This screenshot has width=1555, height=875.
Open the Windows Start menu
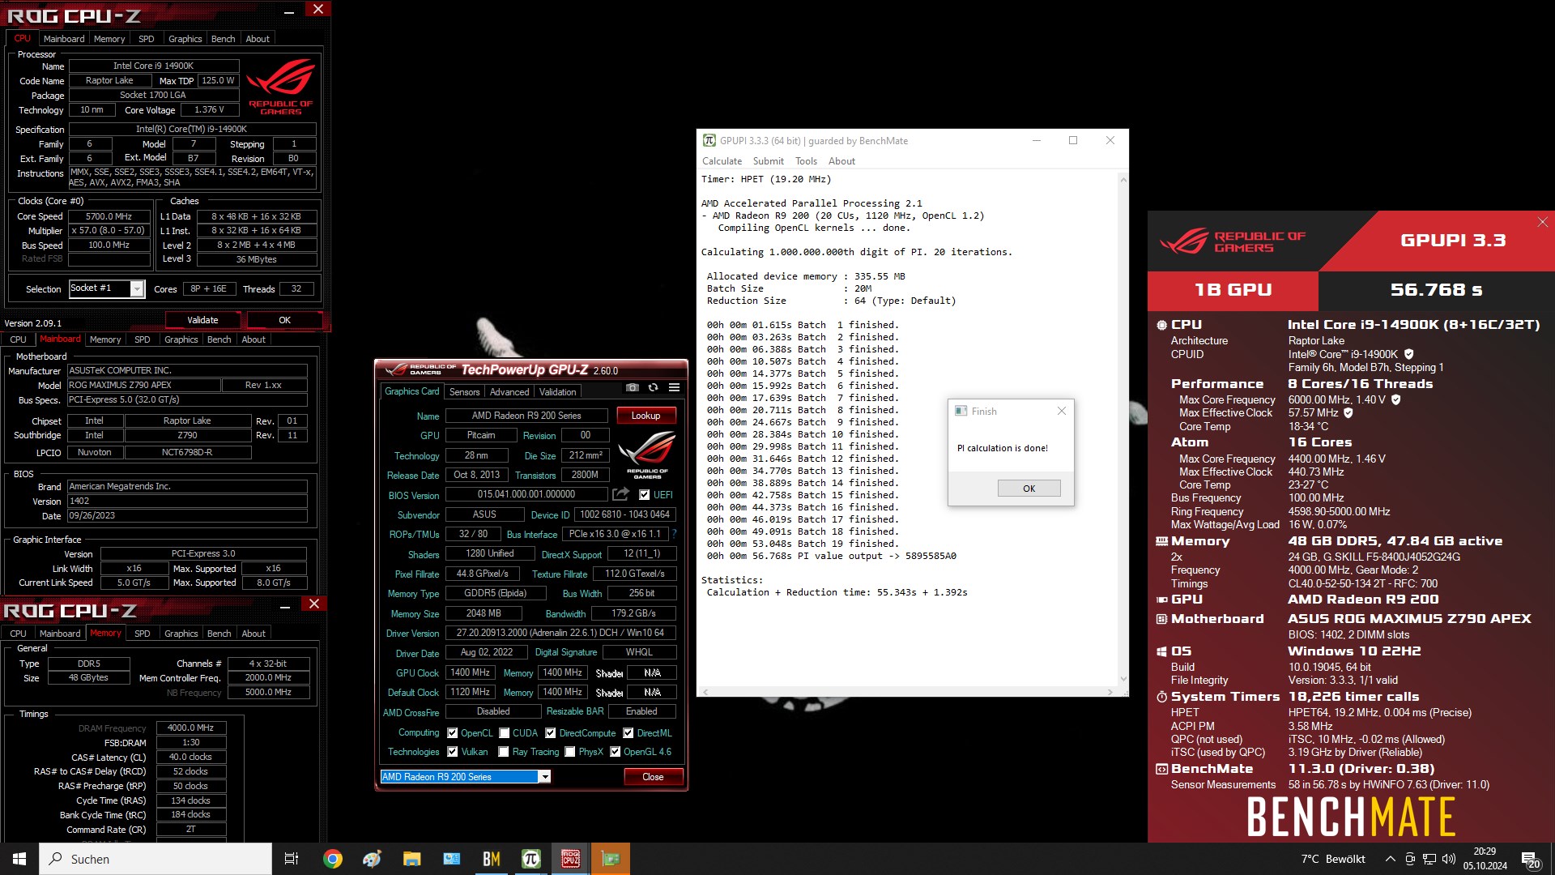pos(19,859)
